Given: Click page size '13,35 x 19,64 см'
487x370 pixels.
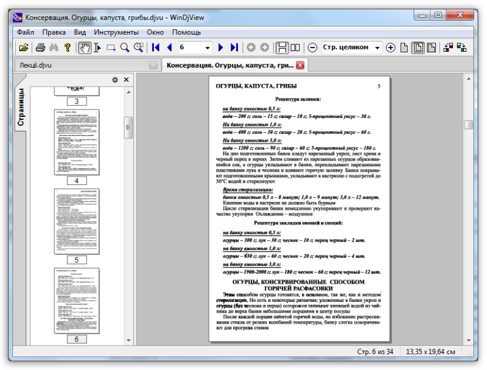Looking at the screenshot, I should coord(430,352).
